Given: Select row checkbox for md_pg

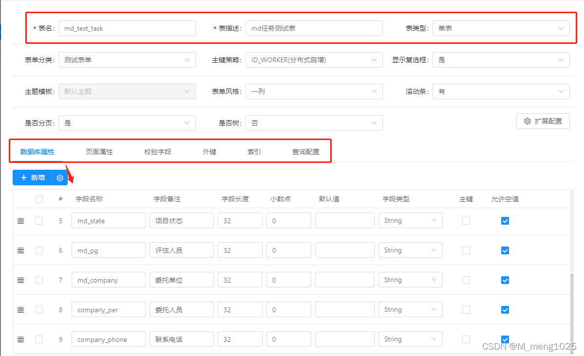Looking at the screenshot, I should pos(39,251).
